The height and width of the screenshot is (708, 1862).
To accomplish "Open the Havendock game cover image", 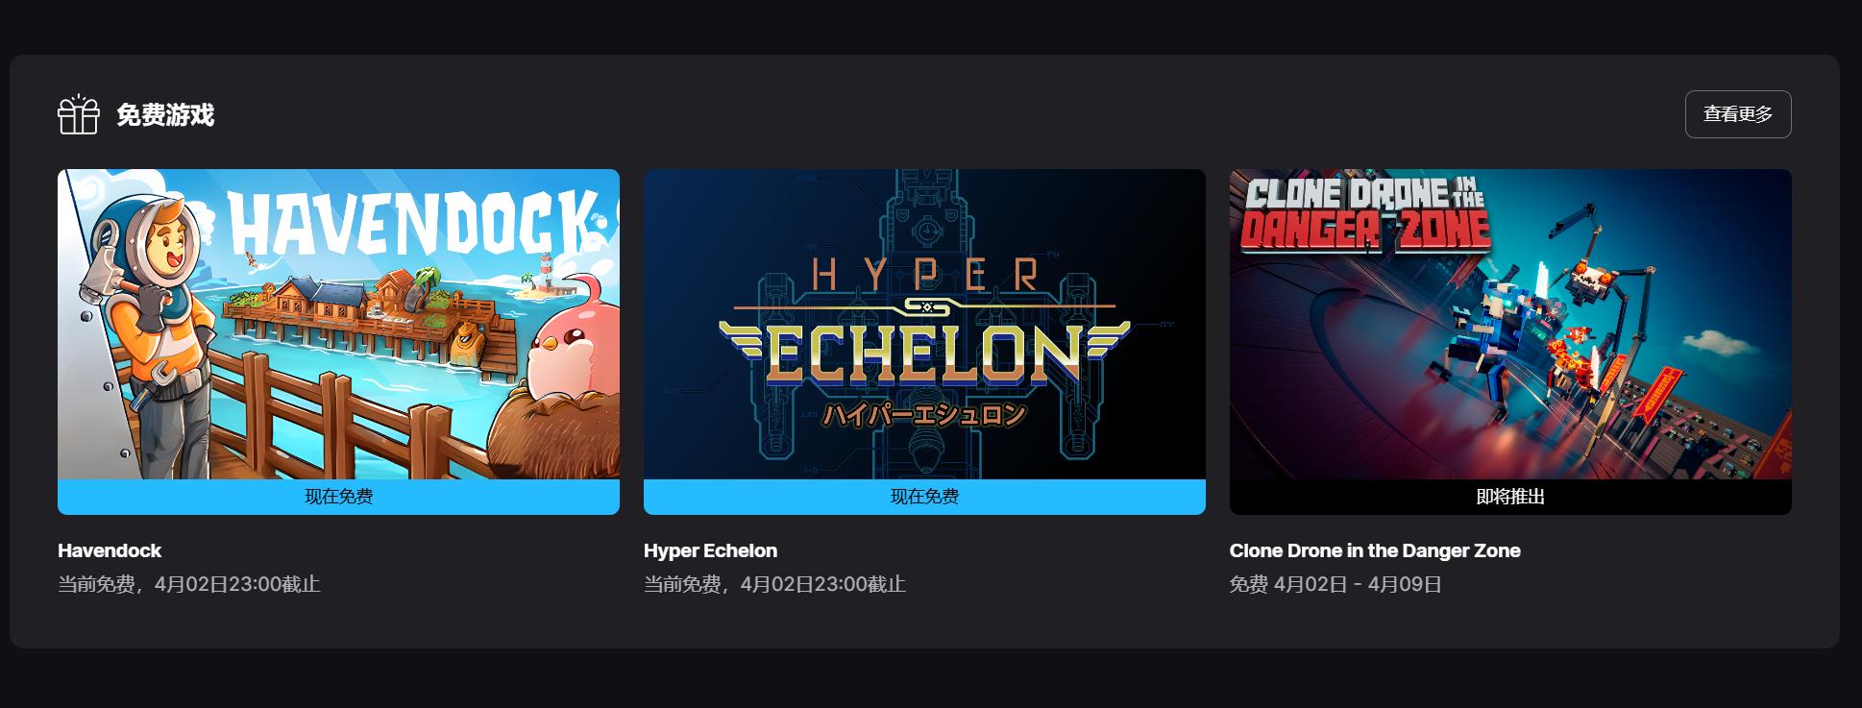I will (338, 324).
